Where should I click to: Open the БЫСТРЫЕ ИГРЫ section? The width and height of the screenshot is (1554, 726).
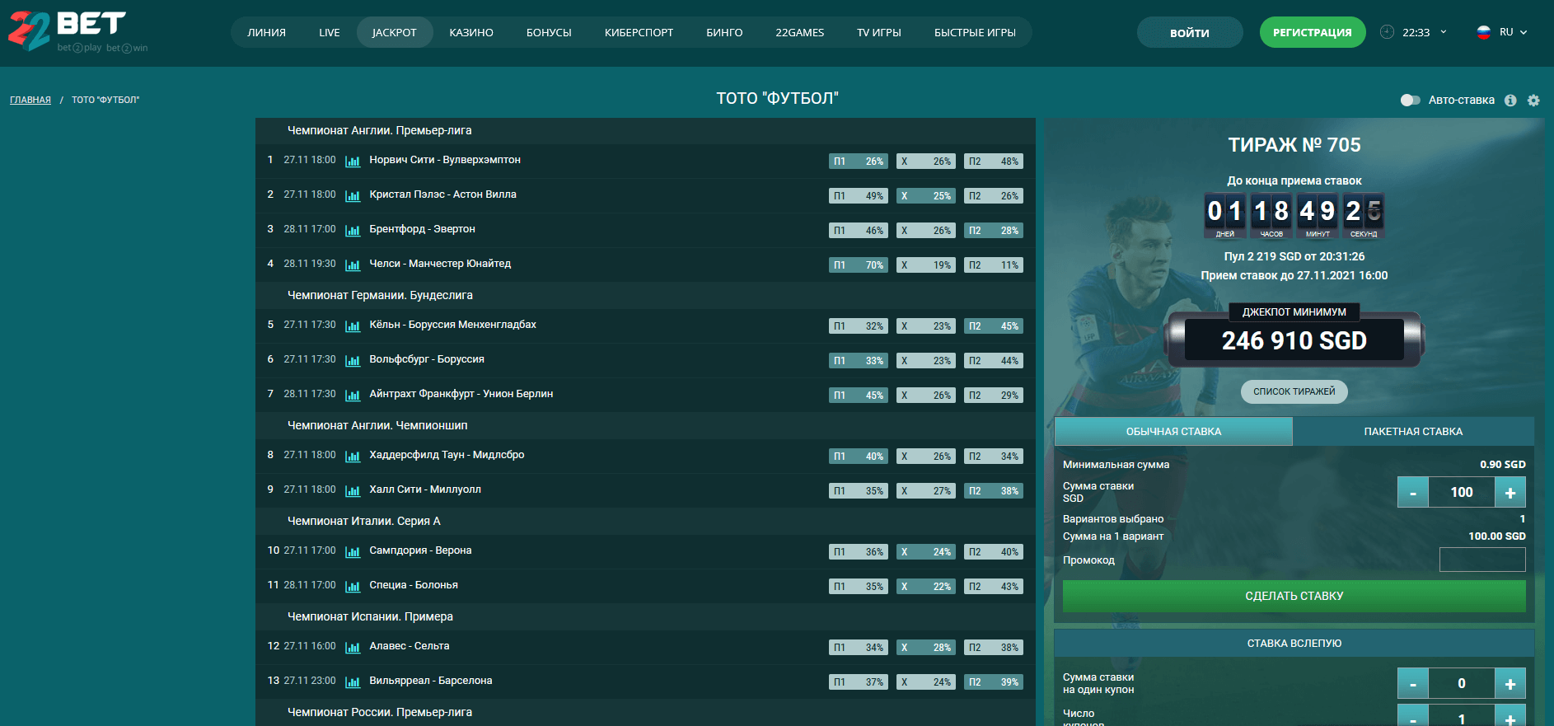975,33
